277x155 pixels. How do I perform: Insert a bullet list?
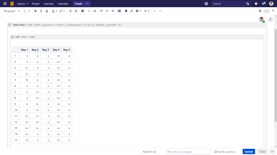click(x=70, y=11)
